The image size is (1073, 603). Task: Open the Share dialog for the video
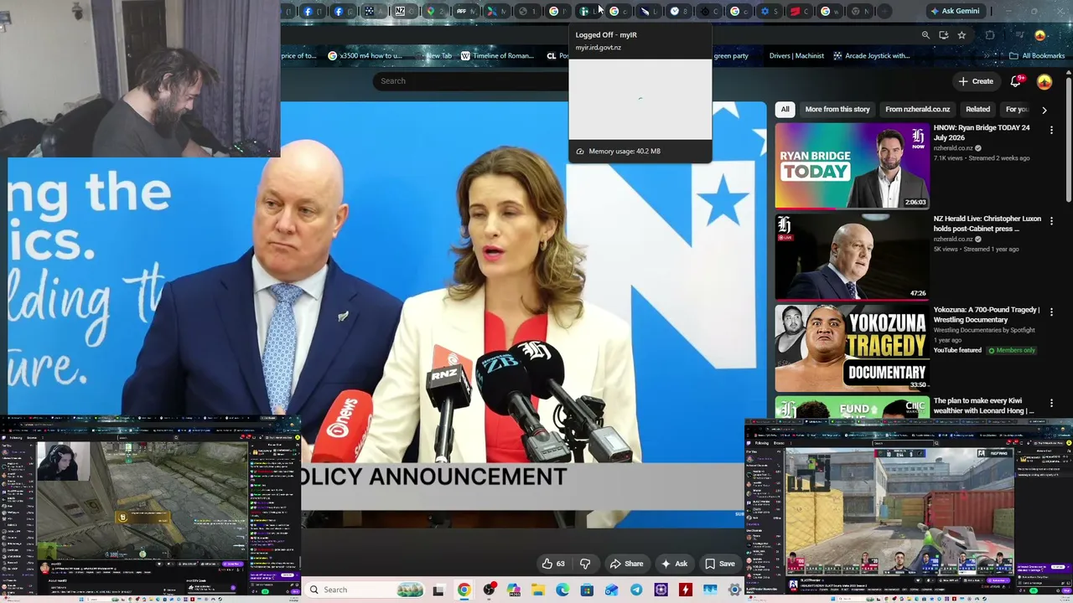click(x=626, y=564)
